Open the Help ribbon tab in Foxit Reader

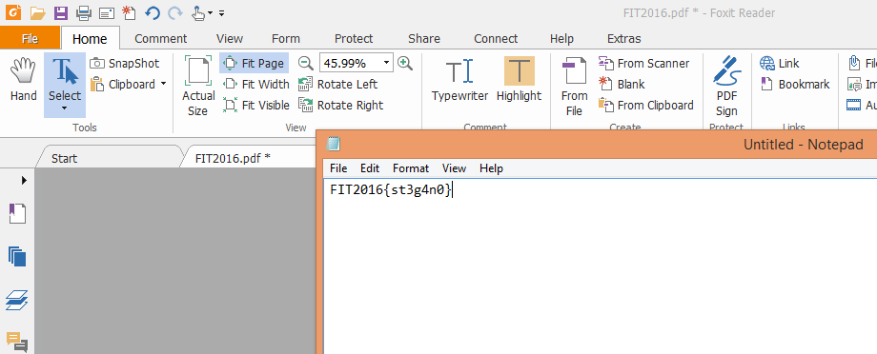click(x=561, y=38)
